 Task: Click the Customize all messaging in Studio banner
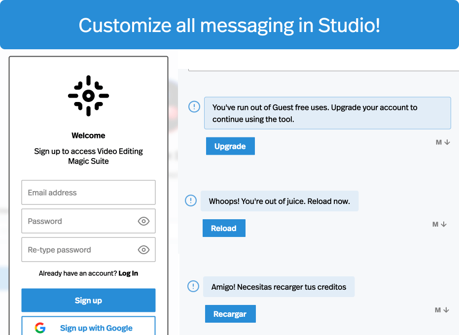click(229, 25)
